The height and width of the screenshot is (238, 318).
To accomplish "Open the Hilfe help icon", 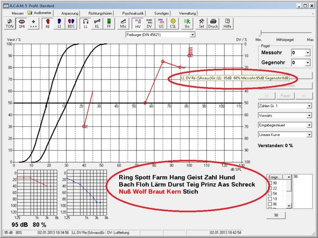I will click(227, 23).
